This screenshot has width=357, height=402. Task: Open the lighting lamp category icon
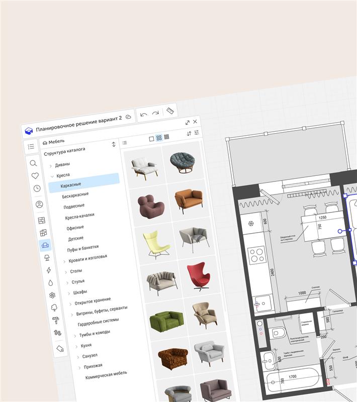47,258
